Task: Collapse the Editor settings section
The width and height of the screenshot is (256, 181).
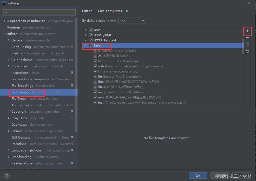Action: click(x=4, y=34)
